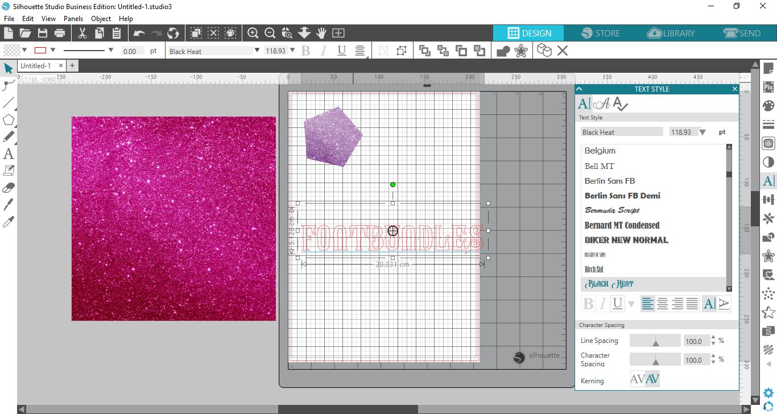Choose Bernard MT Condensed font from list
This screenshot has height=414, width=777.
(x=622, y=225)
